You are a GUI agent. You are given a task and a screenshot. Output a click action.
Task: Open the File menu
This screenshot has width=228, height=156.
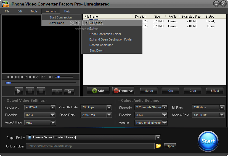7,11
